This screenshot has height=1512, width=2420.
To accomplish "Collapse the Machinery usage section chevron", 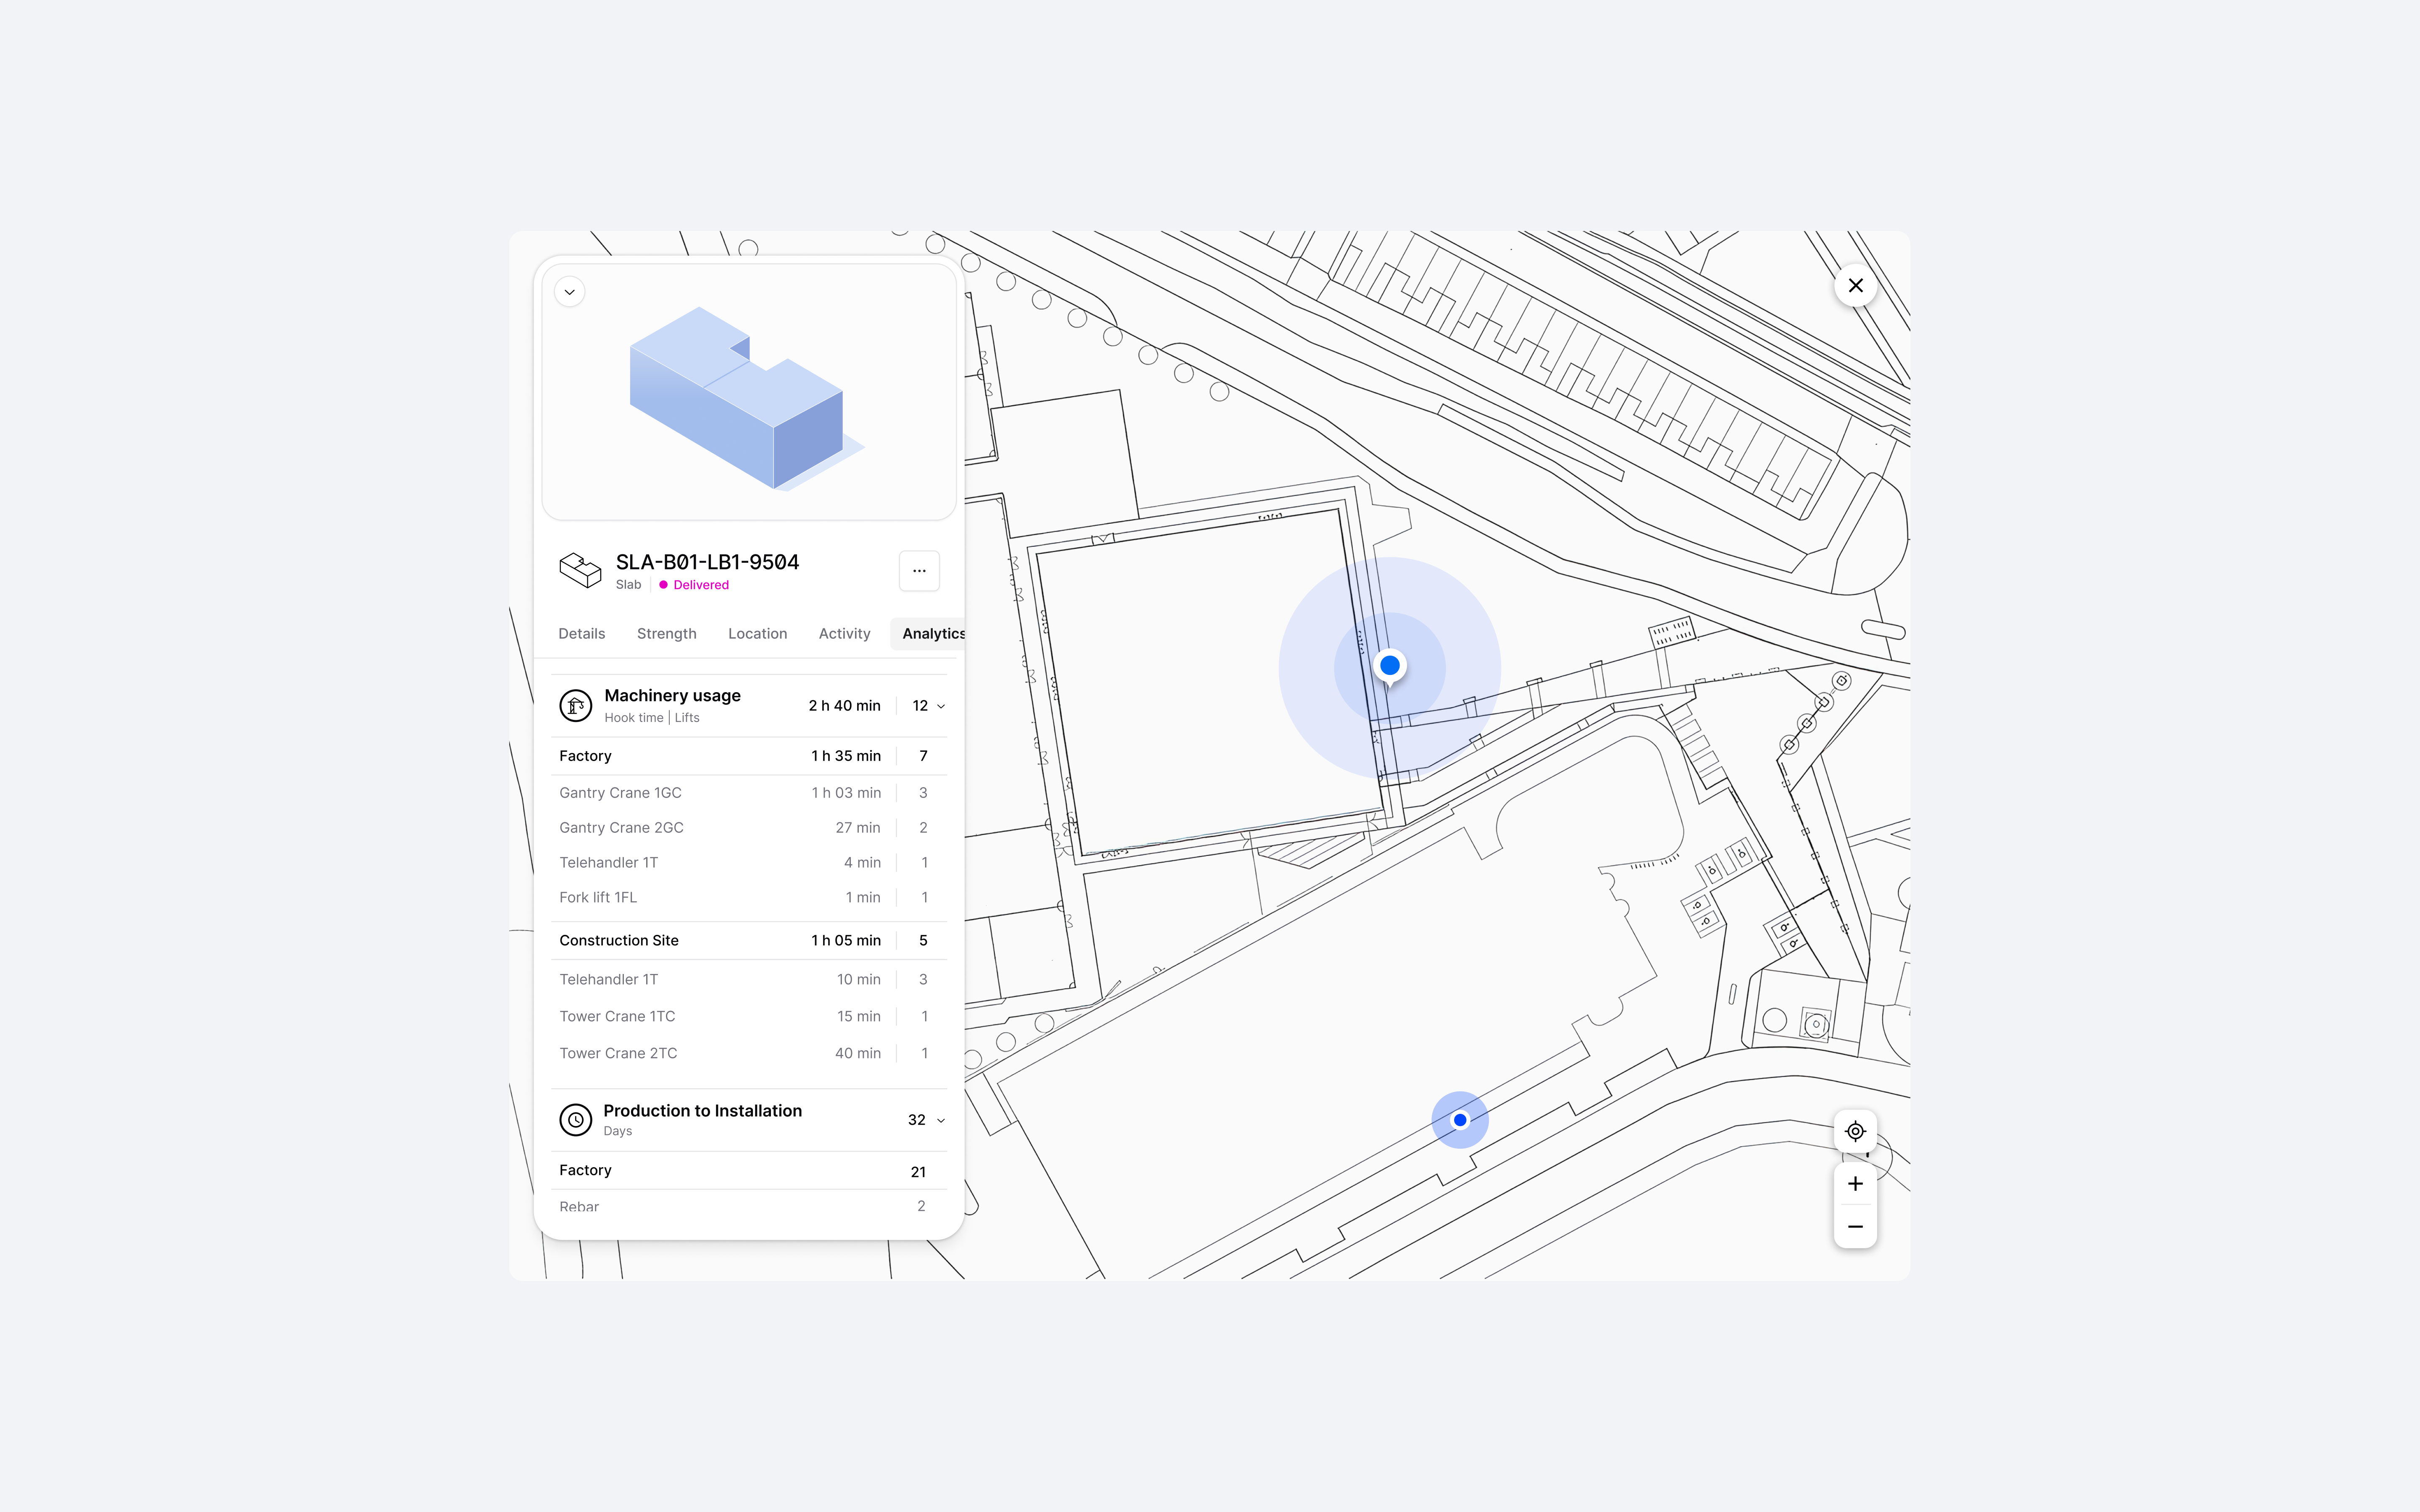I will [941, 707].
